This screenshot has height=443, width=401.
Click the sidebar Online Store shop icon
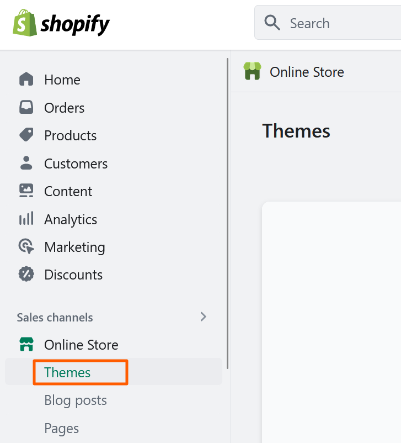[26, 344]
